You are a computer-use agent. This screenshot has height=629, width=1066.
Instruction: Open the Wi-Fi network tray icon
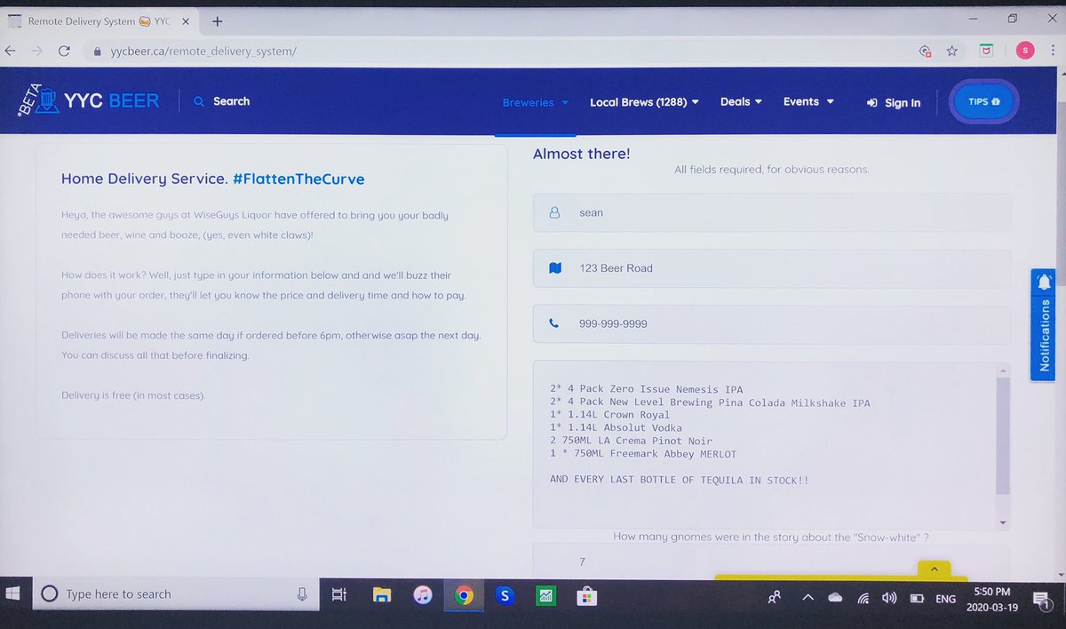click(863, 599)
